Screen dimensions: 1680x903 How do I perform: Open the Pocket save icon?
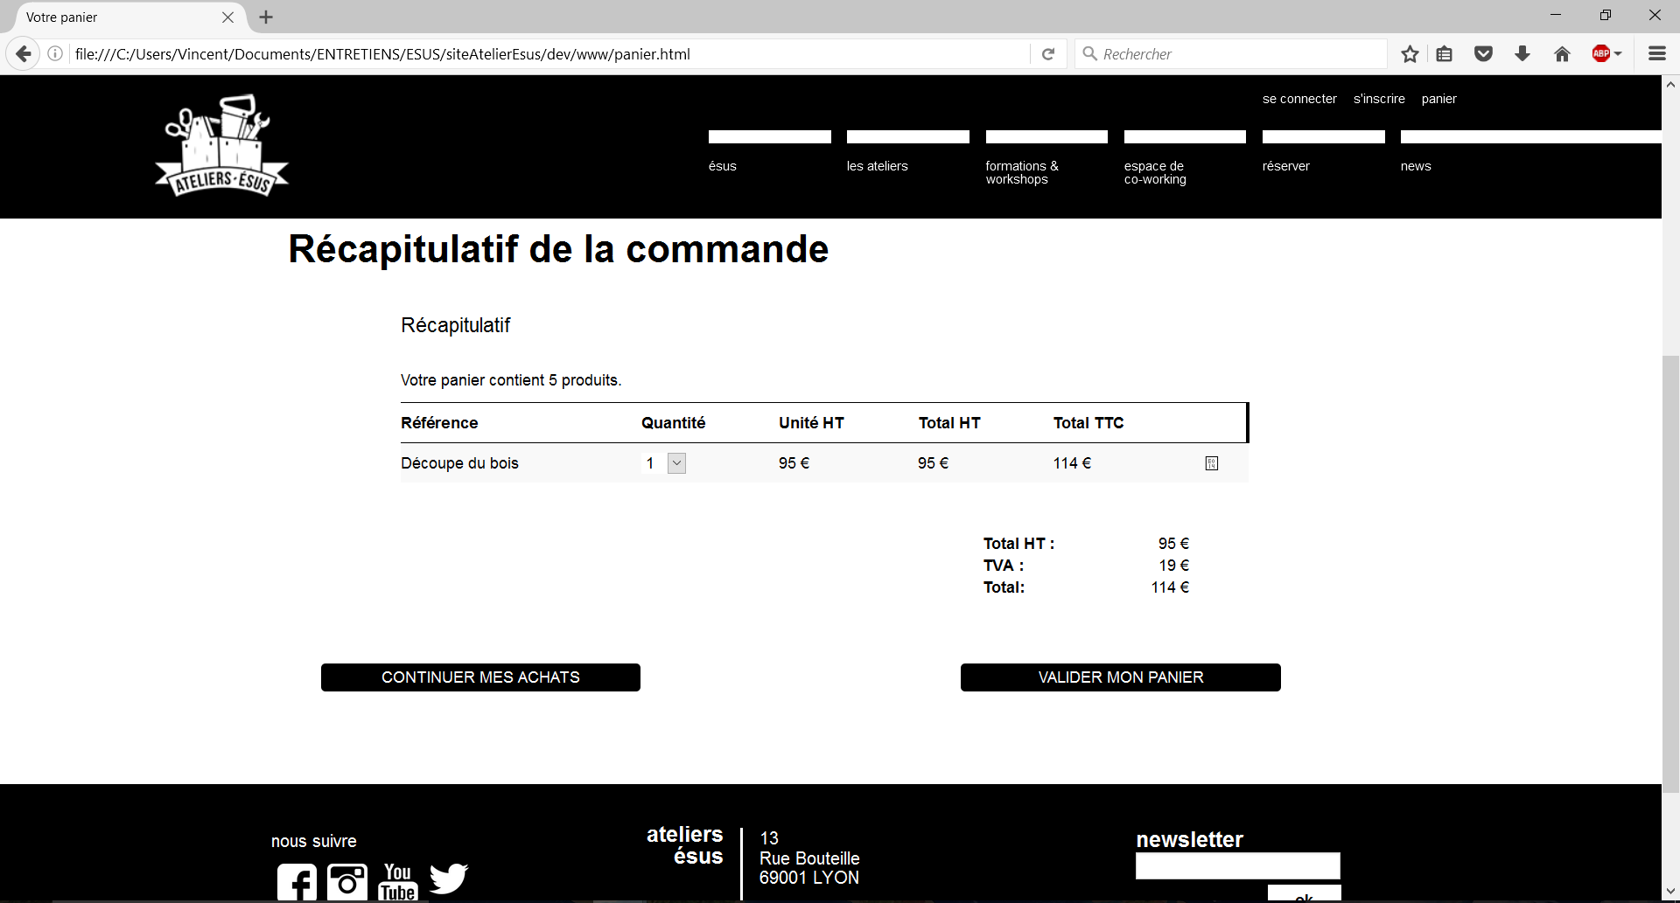(1483, 54)
